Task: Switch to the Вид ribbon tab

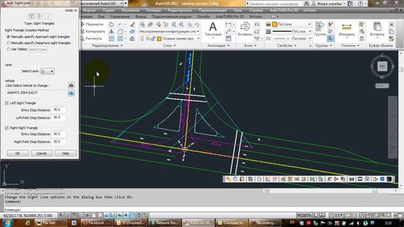Action: click(x=101, y=16)
